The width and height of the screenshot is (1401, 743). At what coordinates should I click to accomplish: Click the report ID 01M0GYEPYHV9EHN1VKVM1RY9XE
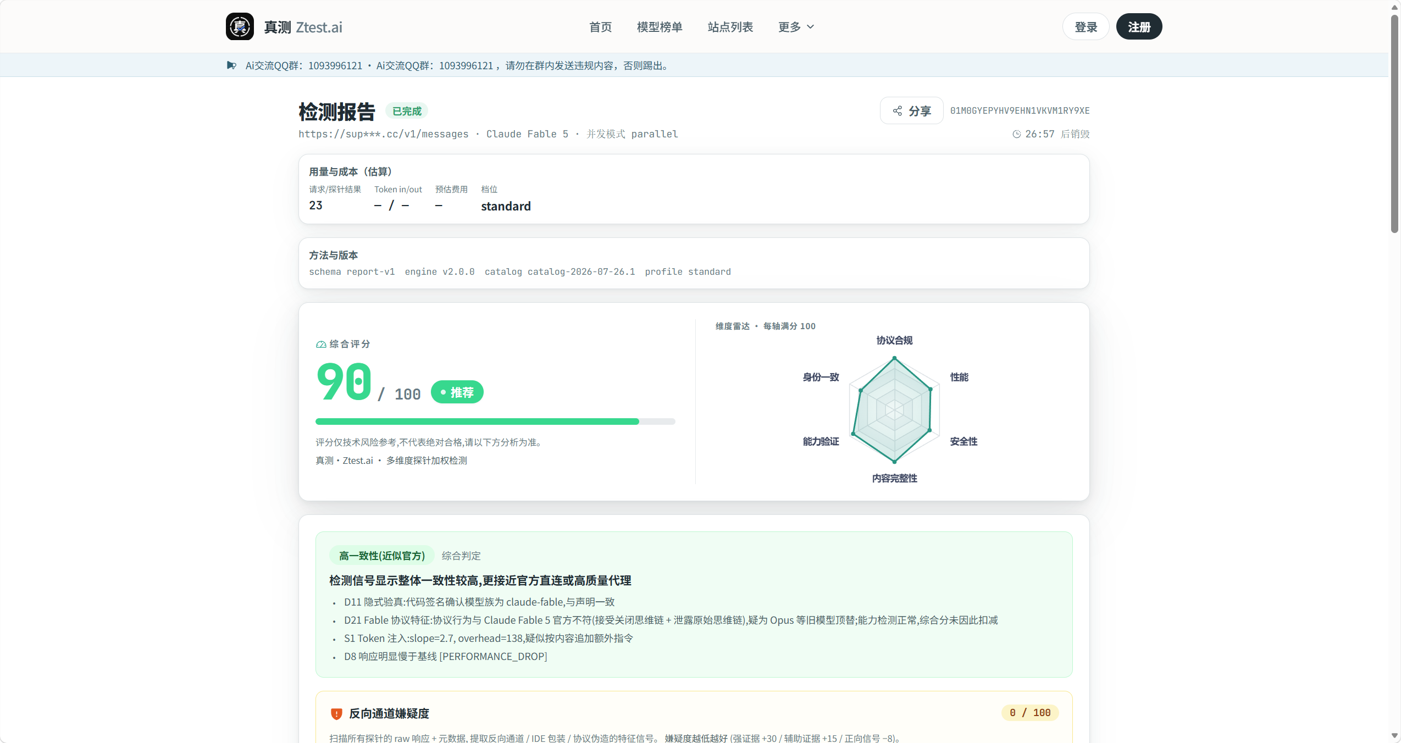point(1020,111)
